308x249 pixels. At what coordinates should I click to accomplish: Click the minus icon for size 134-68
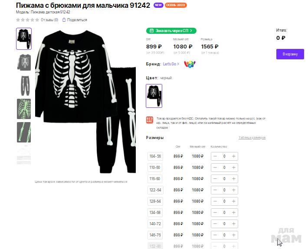coord(215,213)
